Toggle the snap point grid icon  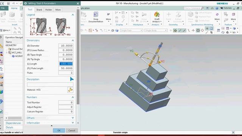pyautogui.click(x=175, y=31)
